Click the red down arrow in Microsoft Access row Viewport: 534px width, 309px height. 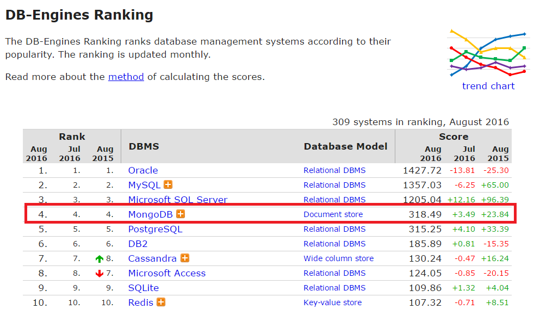[100, 273]
